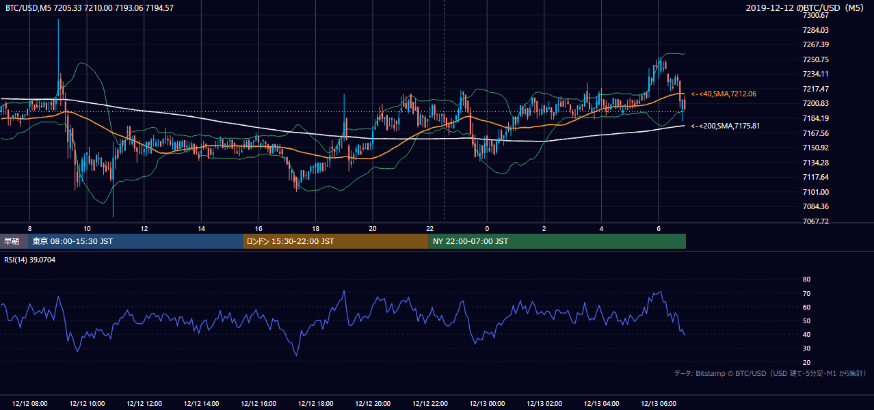Click price axis value 7200.83
The width and height of the screenshot is (874, 410).
click(x=816, y=103)
